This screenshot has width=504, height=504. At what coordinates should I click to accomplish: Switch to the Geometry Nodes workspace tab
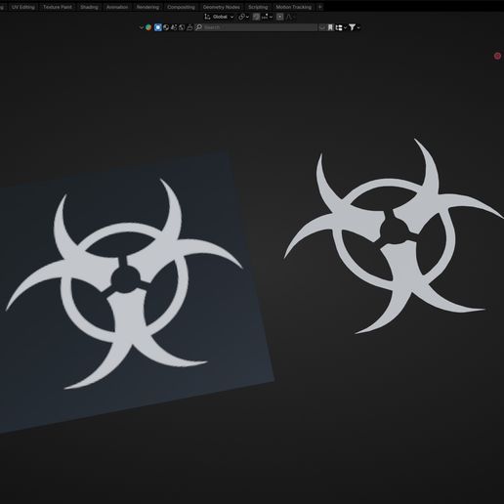221,7
